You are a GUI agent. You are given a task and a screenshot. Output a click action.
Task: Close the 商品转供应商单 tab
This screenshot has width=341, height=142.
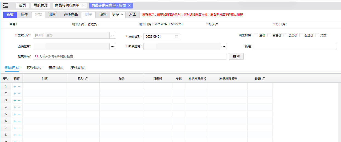pos(83,5)
